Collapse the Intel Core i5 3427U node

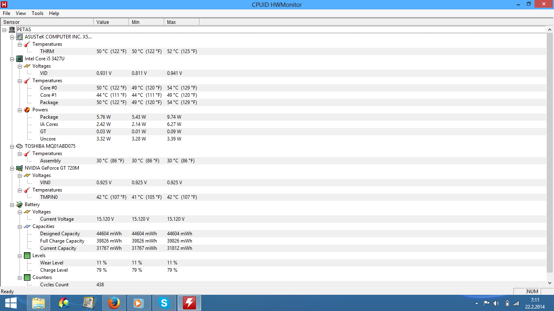coord(12,59)
